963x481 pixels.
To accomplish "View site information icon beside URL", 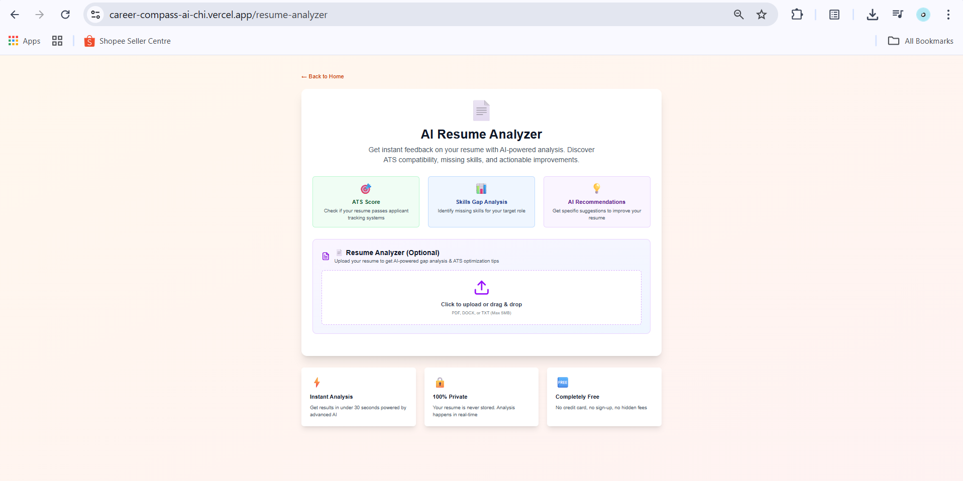I will click(x=95, y=15).
